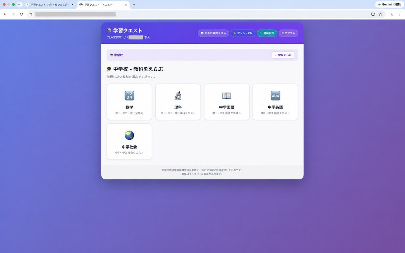Bookmark this page with the star icon
Image resolution: width=405 pixels, height=253 pixels.
[x=380, y=14]
